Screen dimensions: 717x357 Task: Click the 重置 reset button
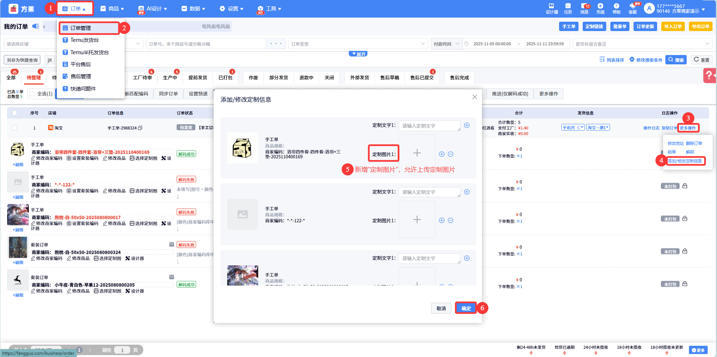[x=701, y=59]
